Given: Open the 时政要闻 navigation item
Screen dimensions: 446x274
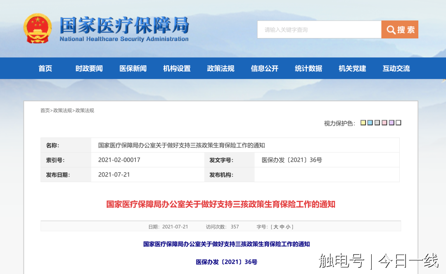Looking at the screenshot, I should coord(89,68).
